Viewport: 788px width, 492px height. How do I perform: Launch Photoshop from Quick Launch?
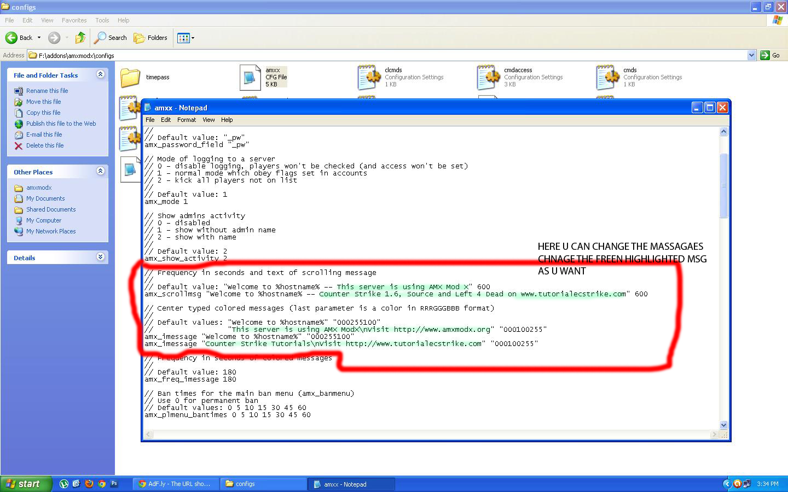point(114,484)
